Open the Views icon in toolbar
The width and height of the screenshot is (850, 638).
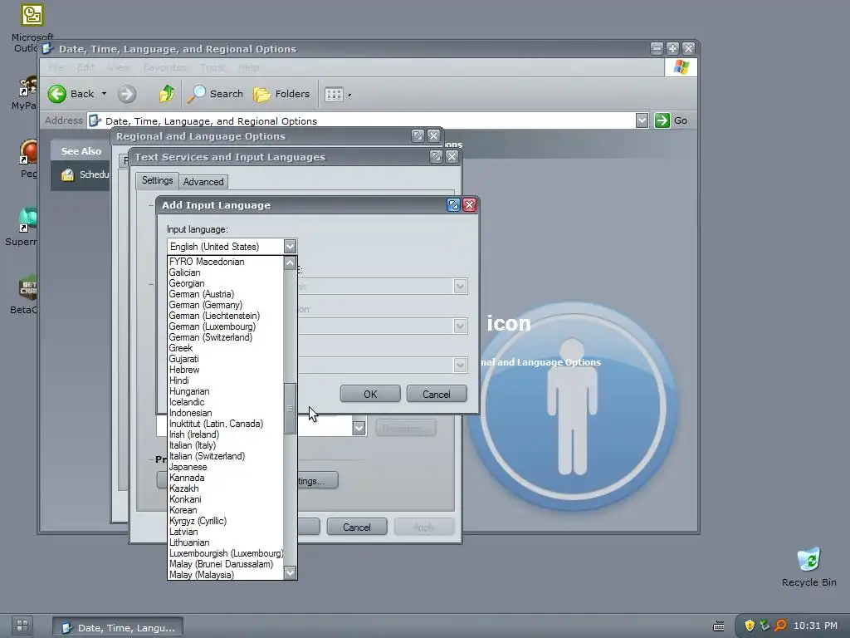click(x=334, y=95)
